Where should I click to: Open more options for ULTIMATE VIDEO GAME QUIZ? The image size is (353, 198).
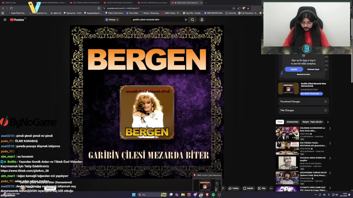tap(330, 188)
